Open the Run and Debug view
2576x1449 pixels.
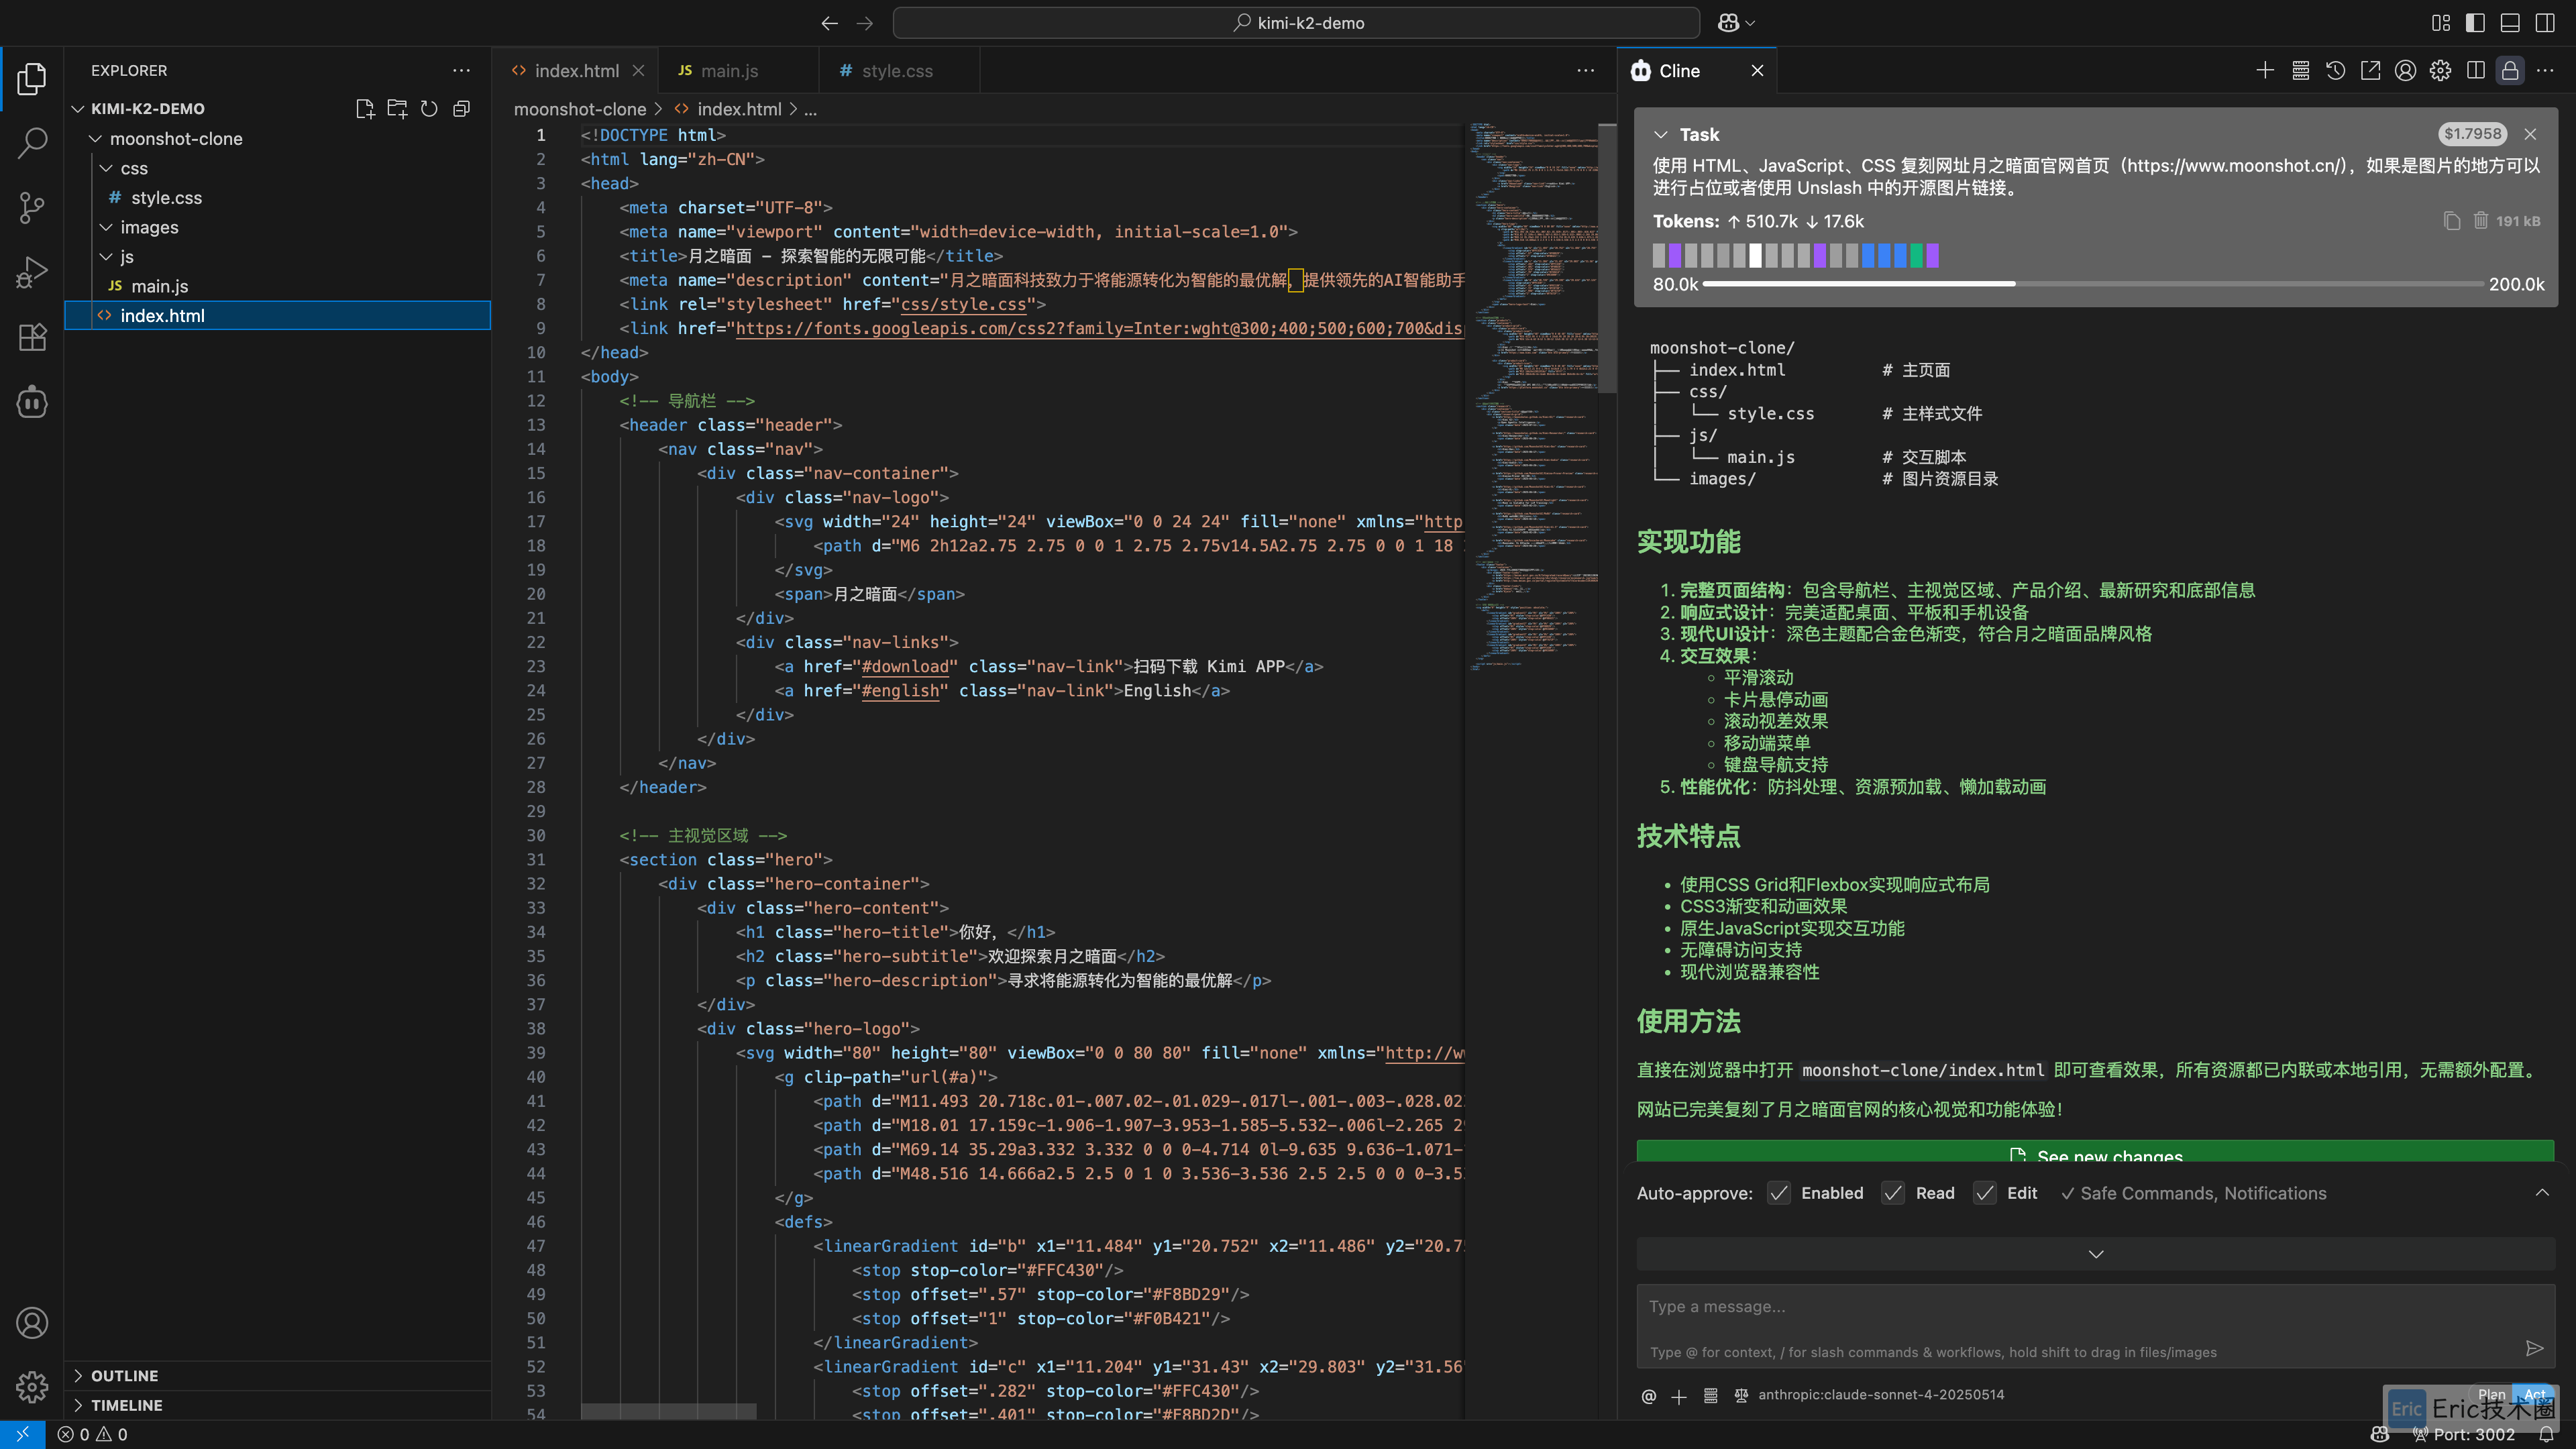[x=32, y=272]
